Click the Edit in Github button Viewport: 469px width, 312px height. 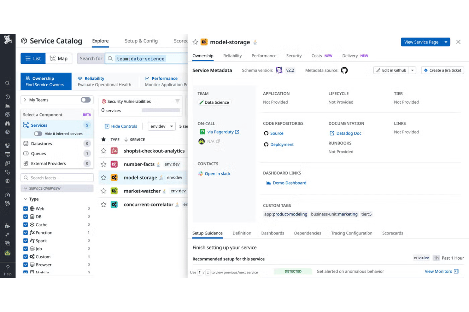point(391,70)
